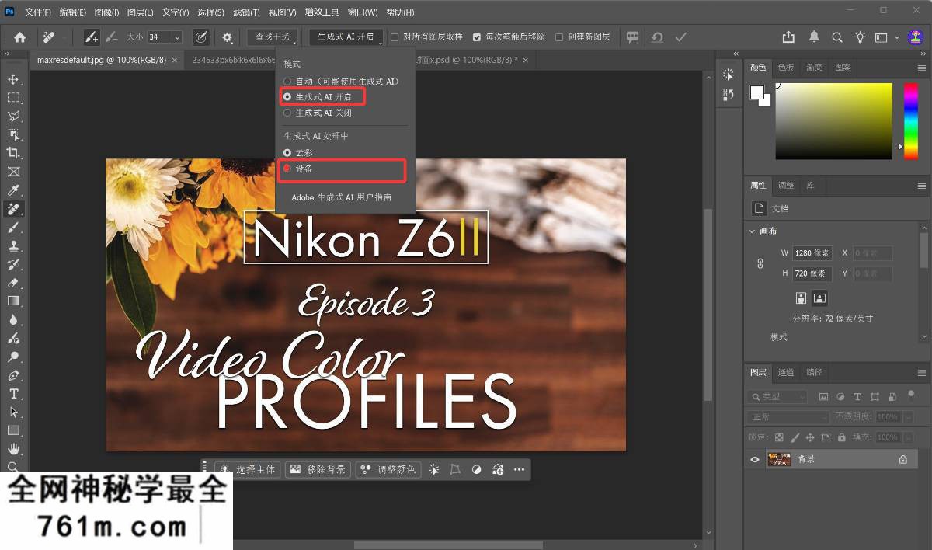Click the pressure-for-size target icon
This screenshot has height=550, width=932.
[x=200, y=37]
